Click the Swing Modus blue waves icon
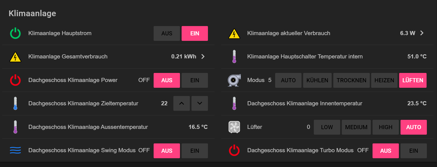The width and height of the screenshot is (437, 167). [15, 150]
